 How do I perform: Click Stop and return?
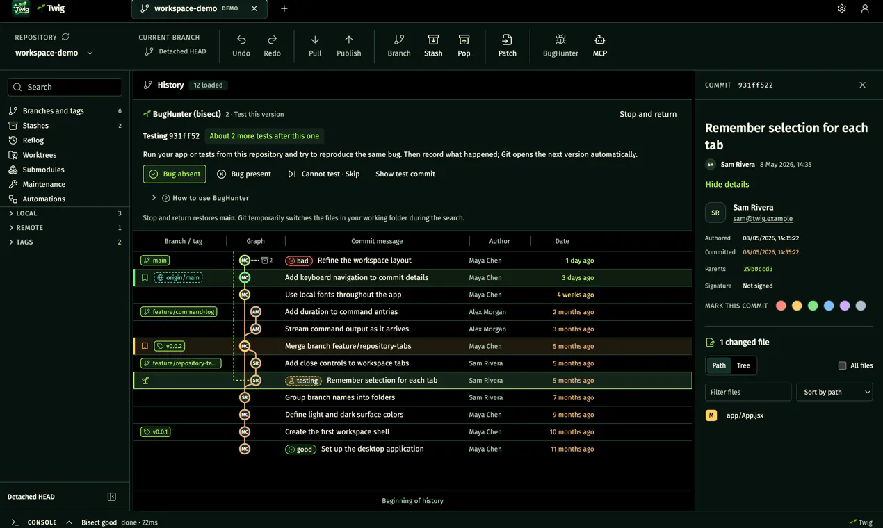pyautogui.click(x=648, y=114)
